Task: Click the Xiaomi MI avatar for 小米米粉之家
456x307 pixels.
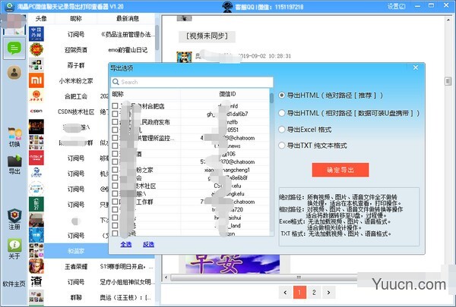Action: coord(36,80)
